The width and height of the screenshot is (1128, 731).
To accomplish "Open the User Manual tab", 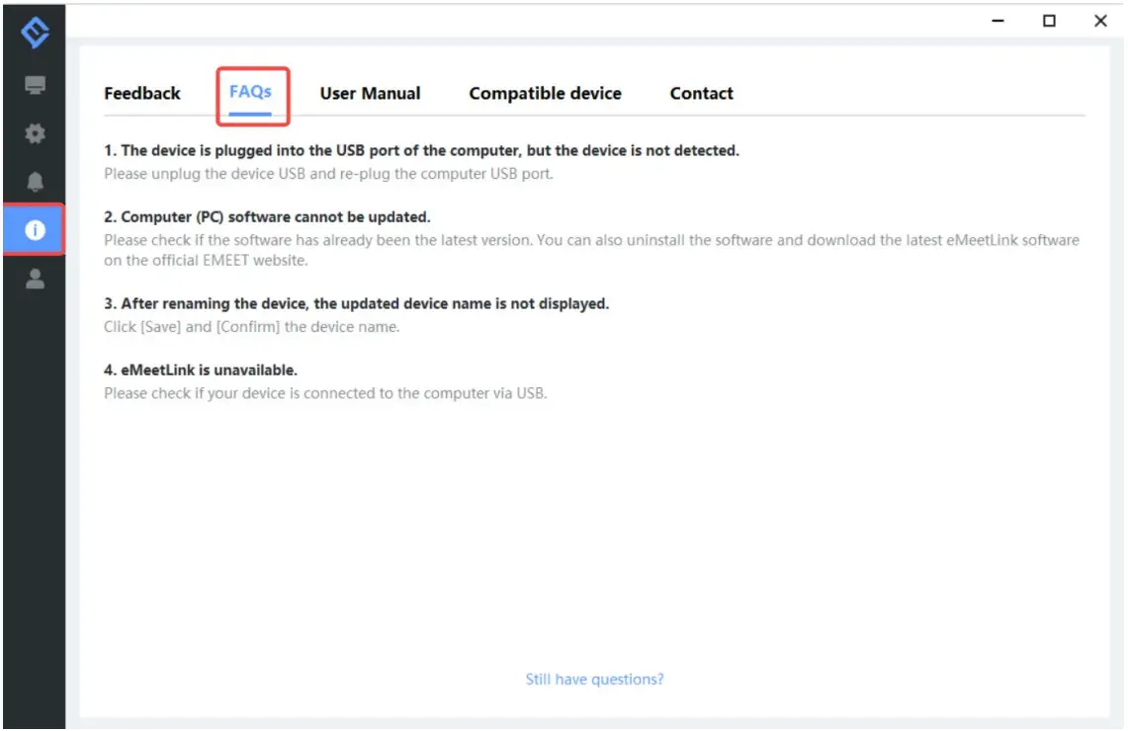I will click(x=370, y=94).
